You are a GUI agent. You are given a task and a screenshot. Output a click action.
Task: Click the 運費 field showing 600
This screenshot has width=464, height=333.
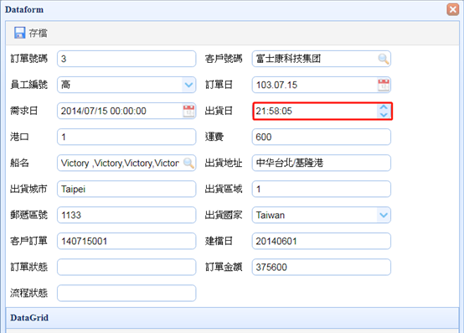pos(322,137)
